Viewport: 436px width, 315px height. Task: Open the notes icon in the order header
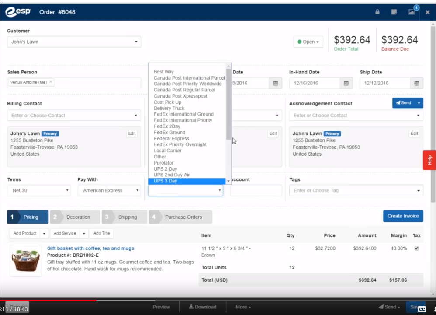coord(394,12)
